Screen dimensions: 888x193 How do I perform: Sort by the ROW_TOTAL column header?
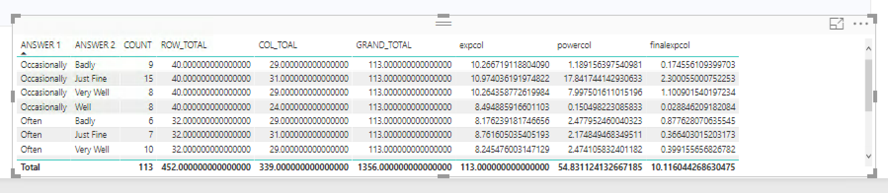pyautogui.click(x=184, y=45)
